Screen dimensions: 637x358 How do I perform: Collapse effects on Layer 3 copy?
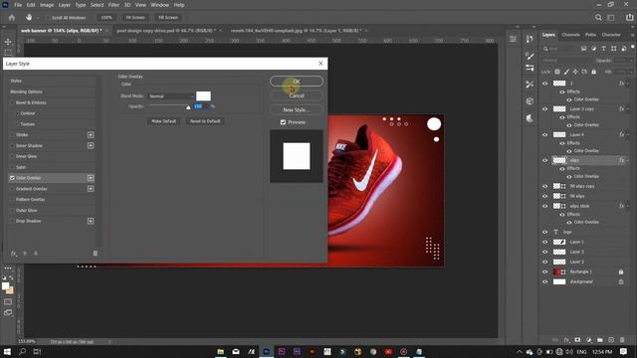pos(628,108)
